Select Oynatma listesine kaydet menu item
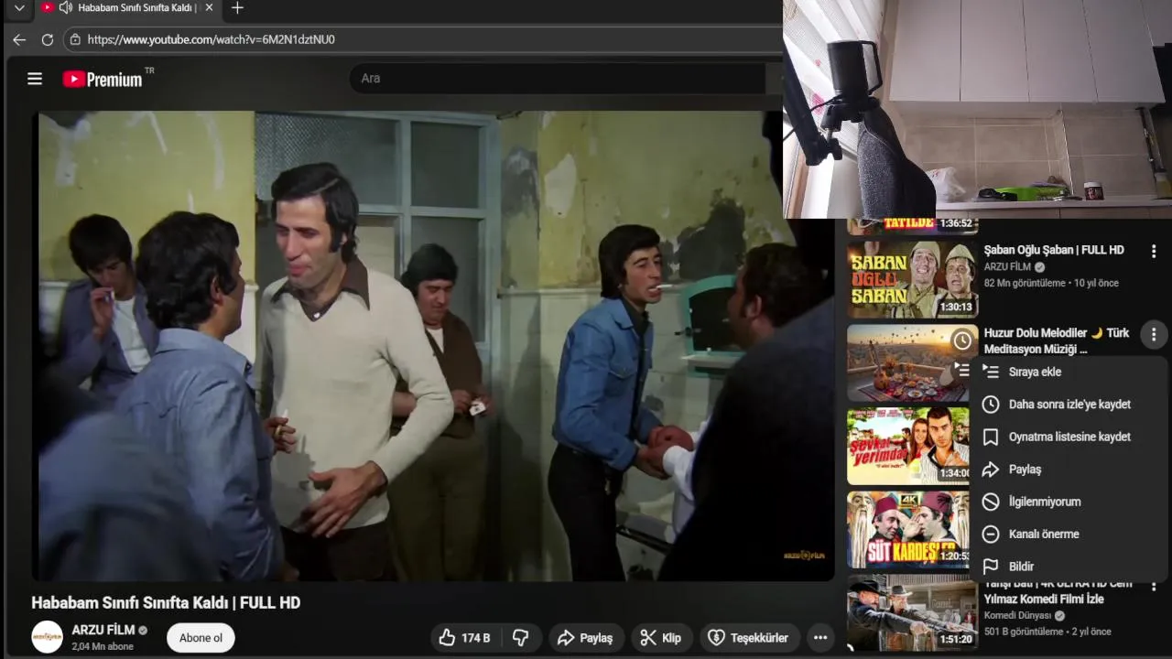Image resolution: width=1172 pixels, height=659 pixels. (x=1069, y=437)
